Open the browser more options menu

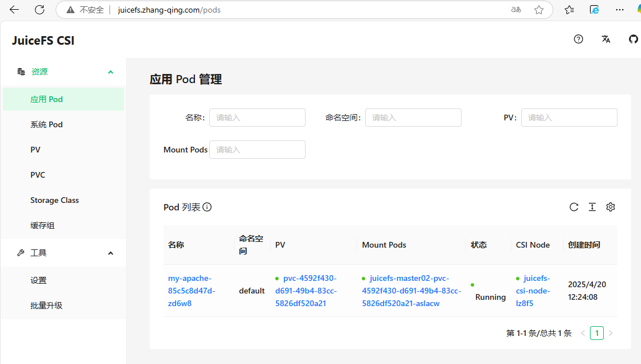620,10
